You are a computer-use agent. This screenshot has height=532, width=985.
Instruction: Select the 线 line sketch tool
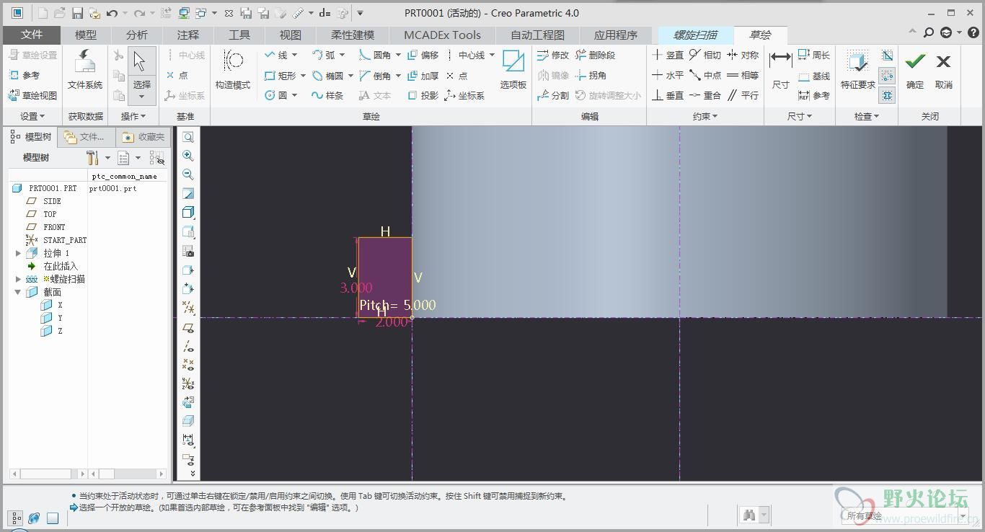pyautogui.click(x=275, y=55)
